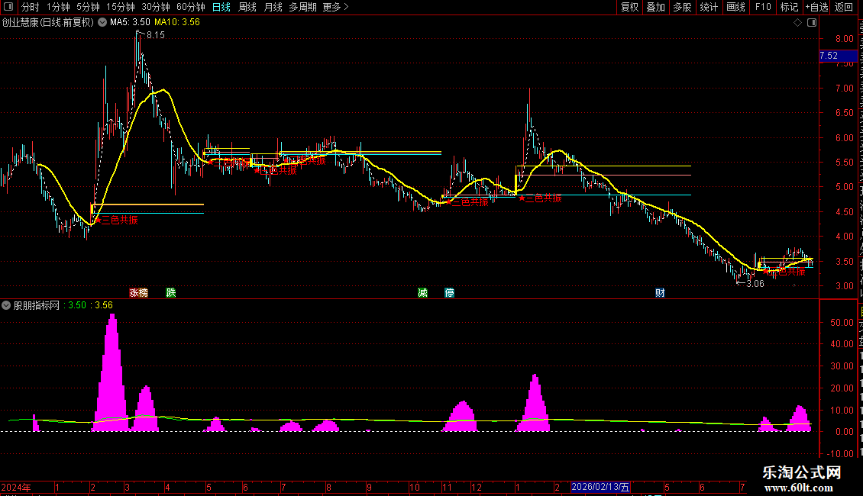Click the 3.06 low price annotation
Image resolution: width=863 pixels, height=496 pixels.
755,284
